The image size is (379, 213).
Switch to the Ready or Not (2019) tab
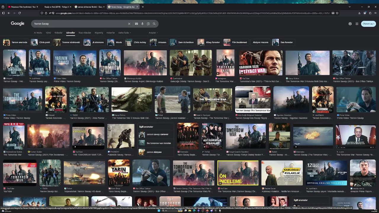pos(57,7)
